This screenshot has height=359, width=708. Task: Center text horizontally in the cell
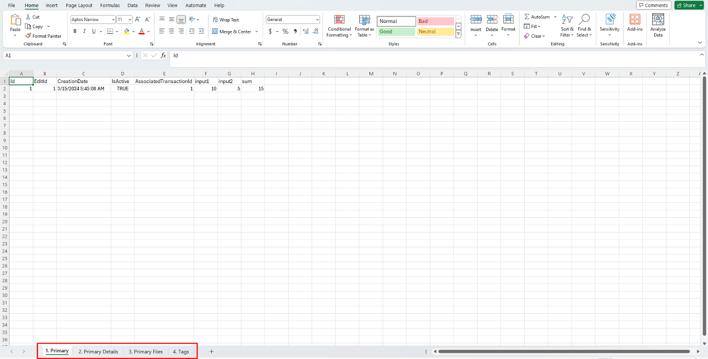[171, 31]
